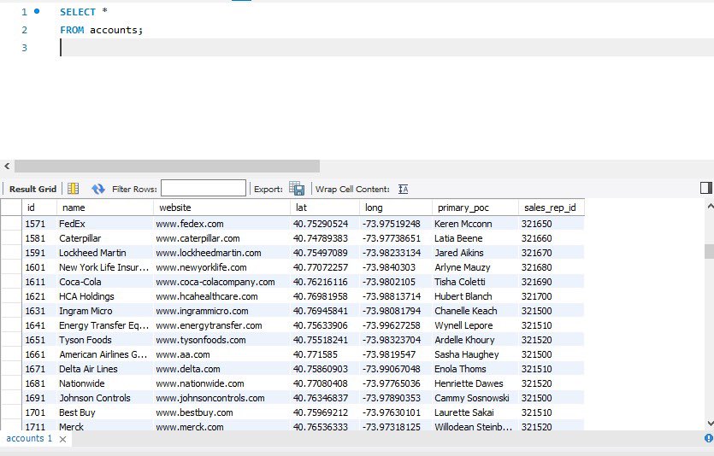714x456 pixels.
Task: Refresh the result grid data
Action: point(97,189)
